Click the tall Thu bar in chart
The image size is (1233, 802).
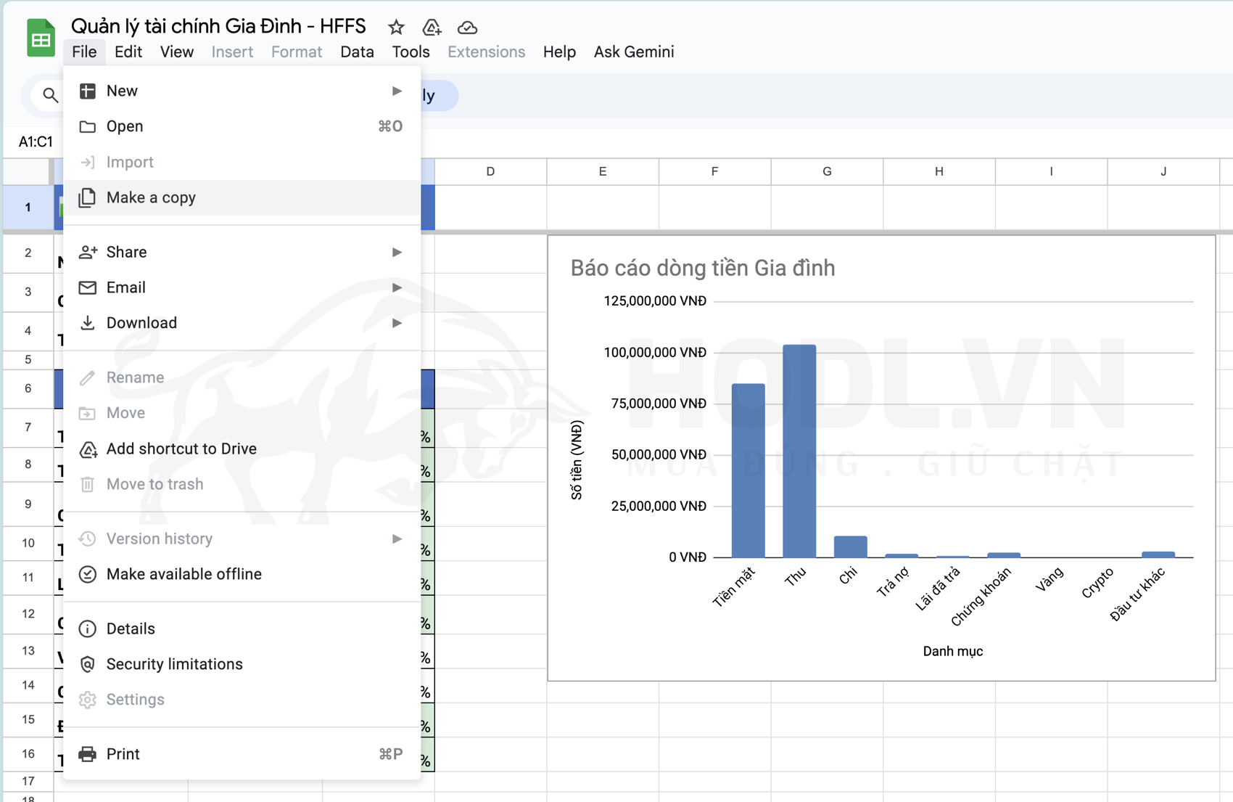pyautogui.click(x=799, y=450)
